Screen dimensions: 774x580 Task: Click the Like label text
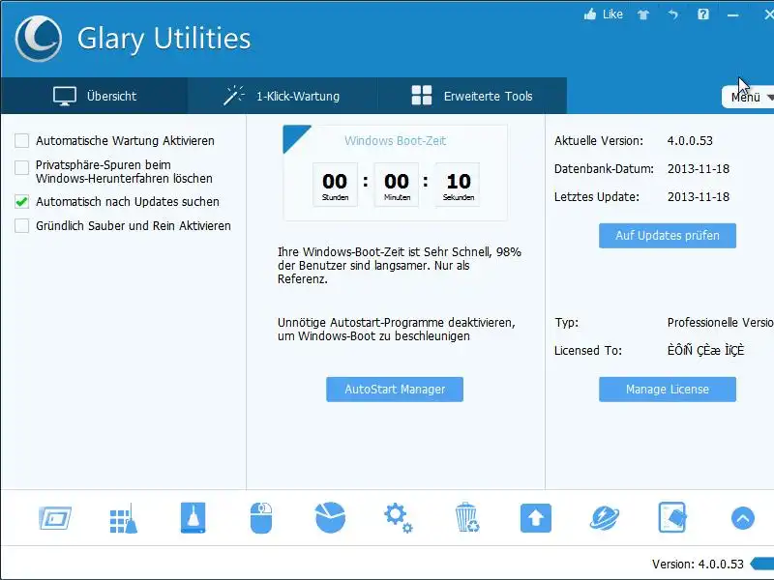coord(612,14)
